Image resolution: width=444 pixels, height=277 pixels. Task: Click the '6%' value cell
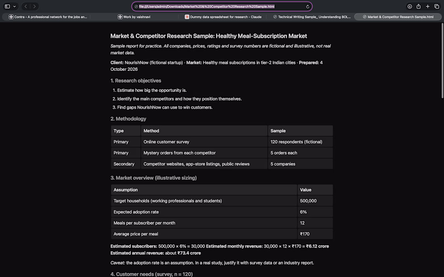[315, 212]
